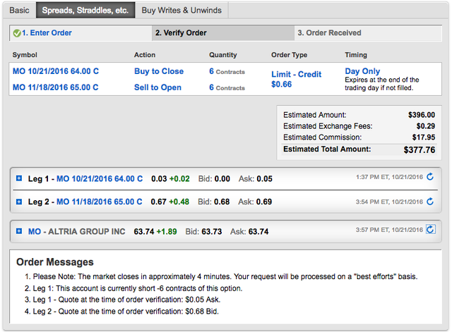The width and height of the screenshot is (452, 332).
Task: Refresh the MO Altria Group quote
Action: coord(431,229)
